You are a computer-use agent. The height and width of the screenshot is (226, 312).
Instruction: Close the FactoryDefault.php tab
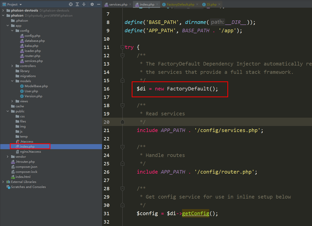coord(197,4)
